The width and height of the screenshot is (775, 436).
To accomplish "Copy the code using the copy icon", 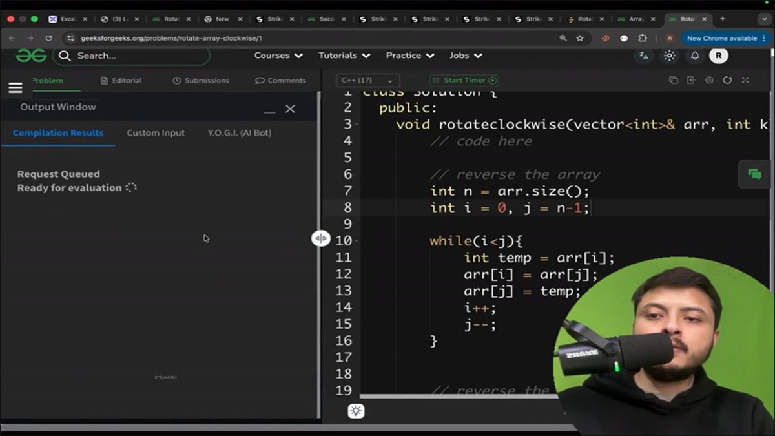I will pos(674,79).
